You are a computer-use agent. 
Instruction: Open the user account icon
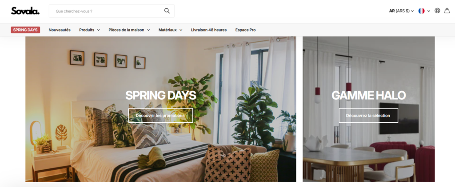[x=437, y=11]
